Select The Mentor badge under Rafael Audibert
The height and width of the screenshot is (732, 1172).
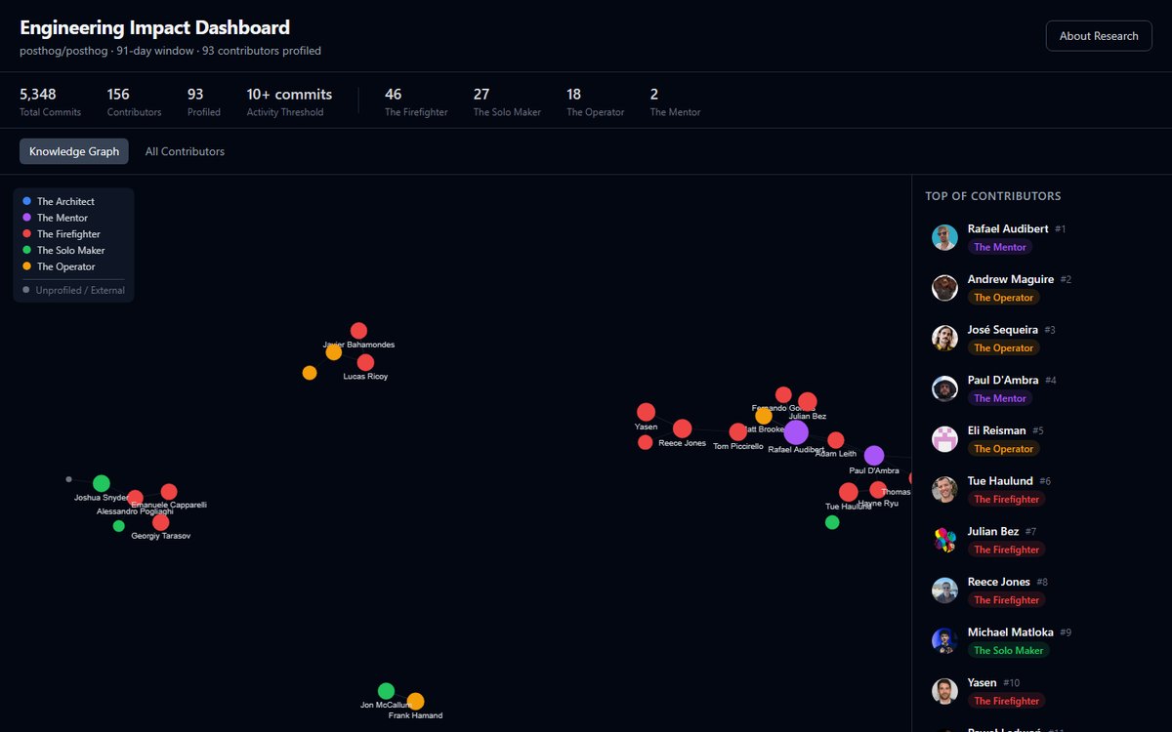(1000, 247)
